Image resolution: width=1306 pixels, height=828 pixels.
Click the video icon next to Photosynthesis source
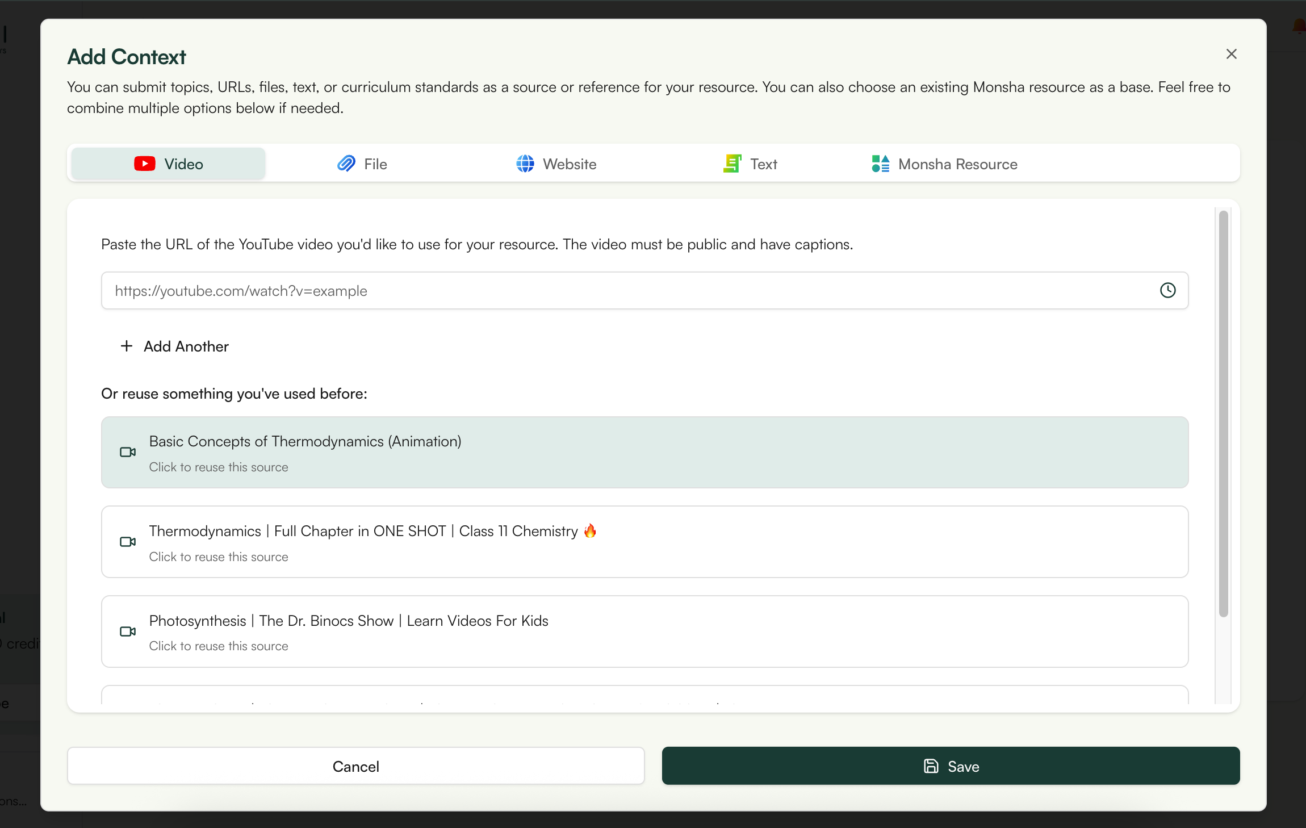coord(127,632)
